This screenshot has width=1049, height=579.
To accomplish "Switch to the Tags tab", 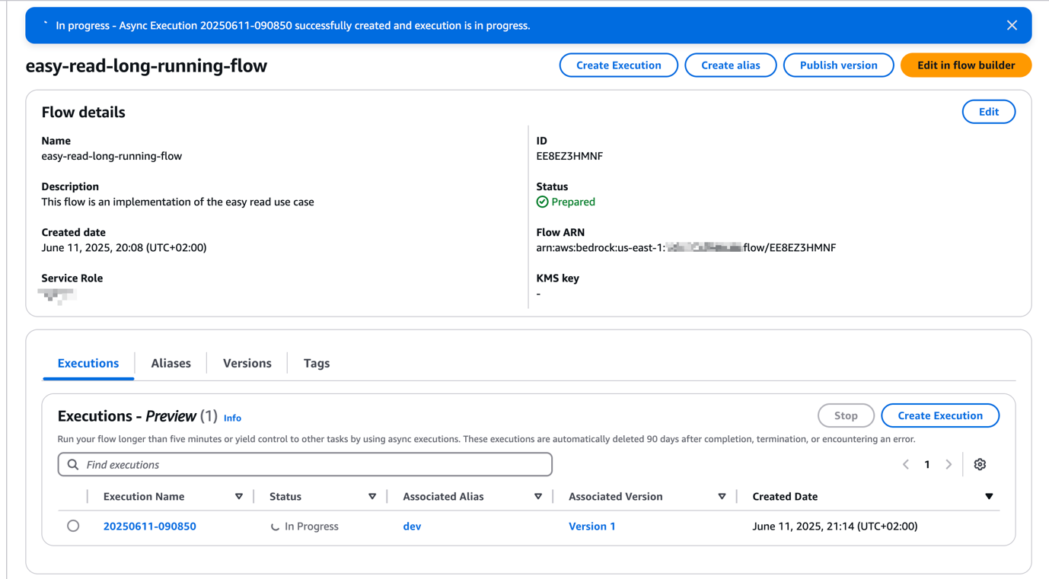I will pos(316,363).
